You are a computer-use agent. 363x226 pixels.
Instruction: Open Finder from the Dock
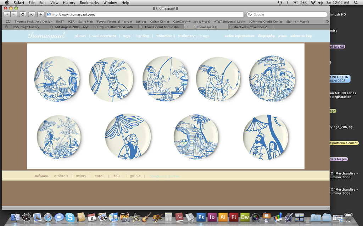[x=15, y=218]
